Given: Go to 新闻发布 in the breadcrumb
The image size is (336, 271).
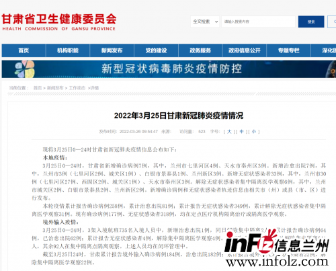Looking at the screenshot, I should coord(55,88).
